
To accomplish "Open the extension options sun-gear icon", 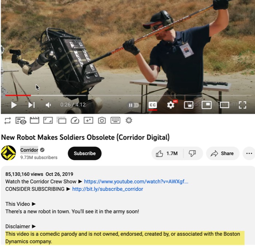I will pyautogui.click(x=129, y=121).
